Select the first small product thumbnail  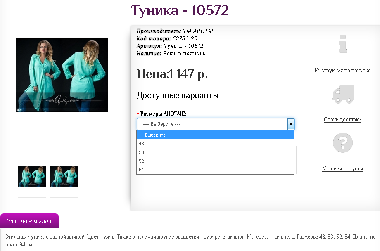[32, 177]
